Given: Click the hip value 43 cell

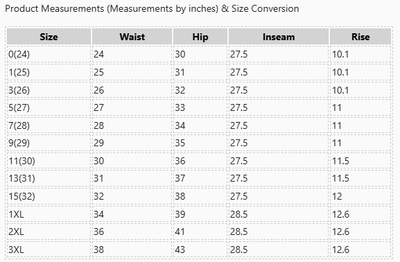Looking at the screenshot, I should tap(200, 250).
